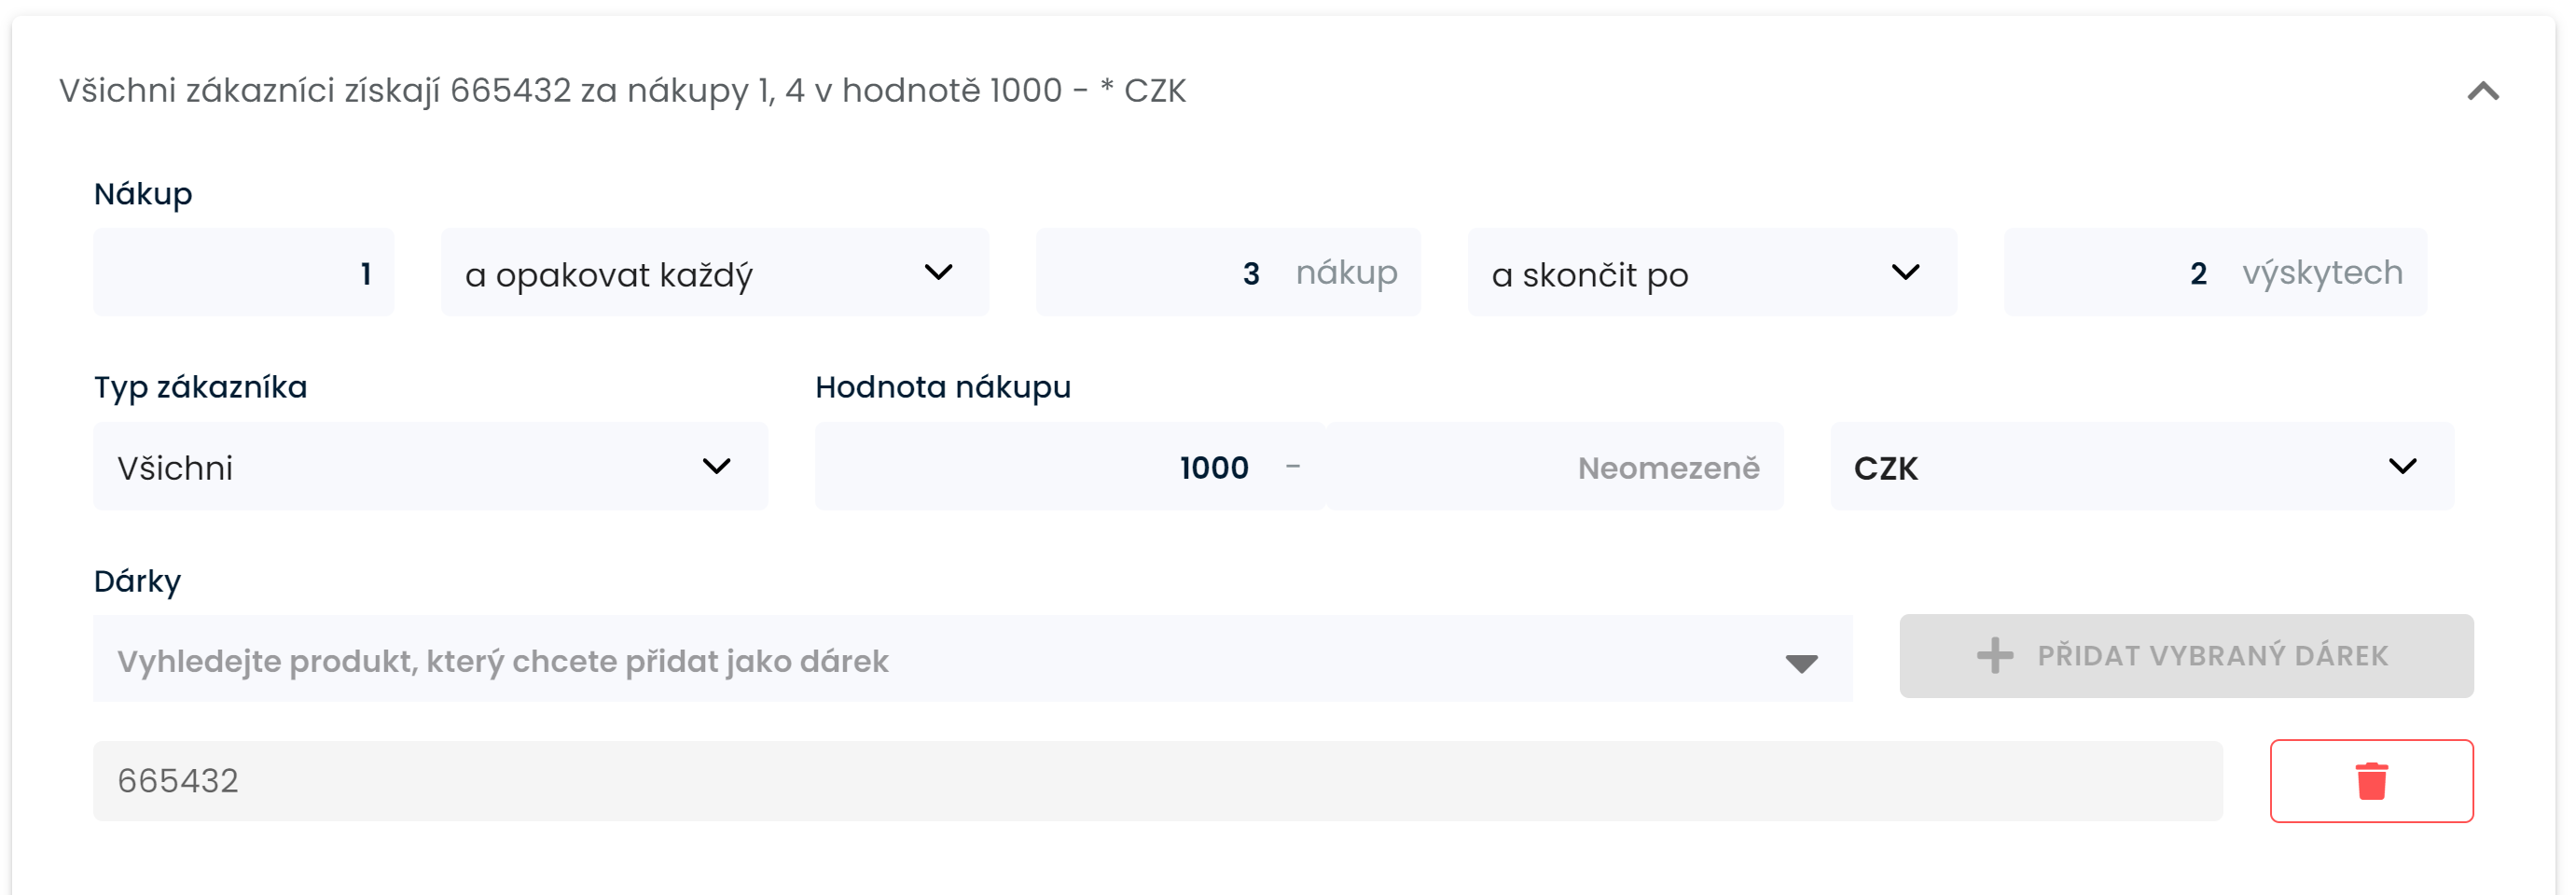Click chevron arrow in CZK select
This screenshot has height=895, width=2576.
2402,467
